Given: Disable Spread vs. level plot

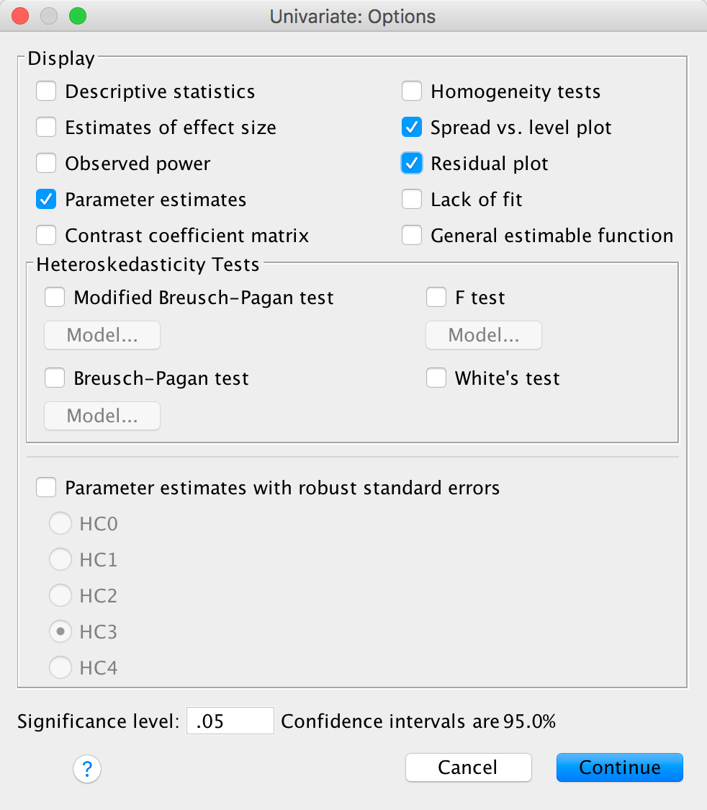Looking at the screenshot, I should click(412, 128).
